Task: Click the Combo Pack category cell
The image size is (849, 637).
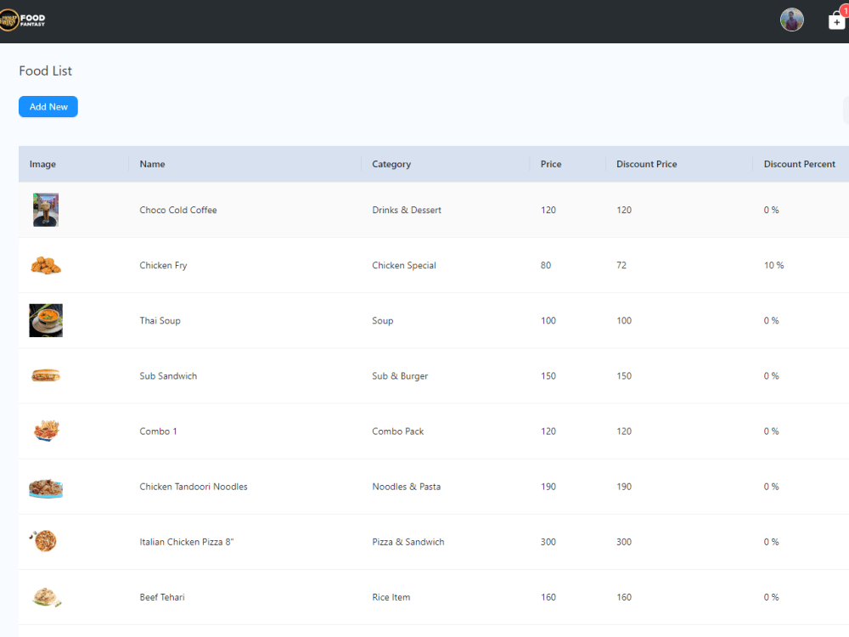Action: (x=397, y=431)
